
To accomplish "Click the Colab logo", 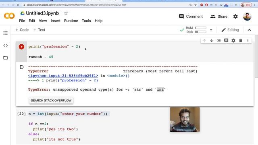I will [9, 16].
